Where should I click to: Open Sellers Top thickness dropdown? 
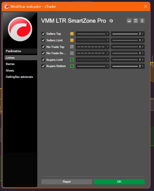click(x=128, y=34)
